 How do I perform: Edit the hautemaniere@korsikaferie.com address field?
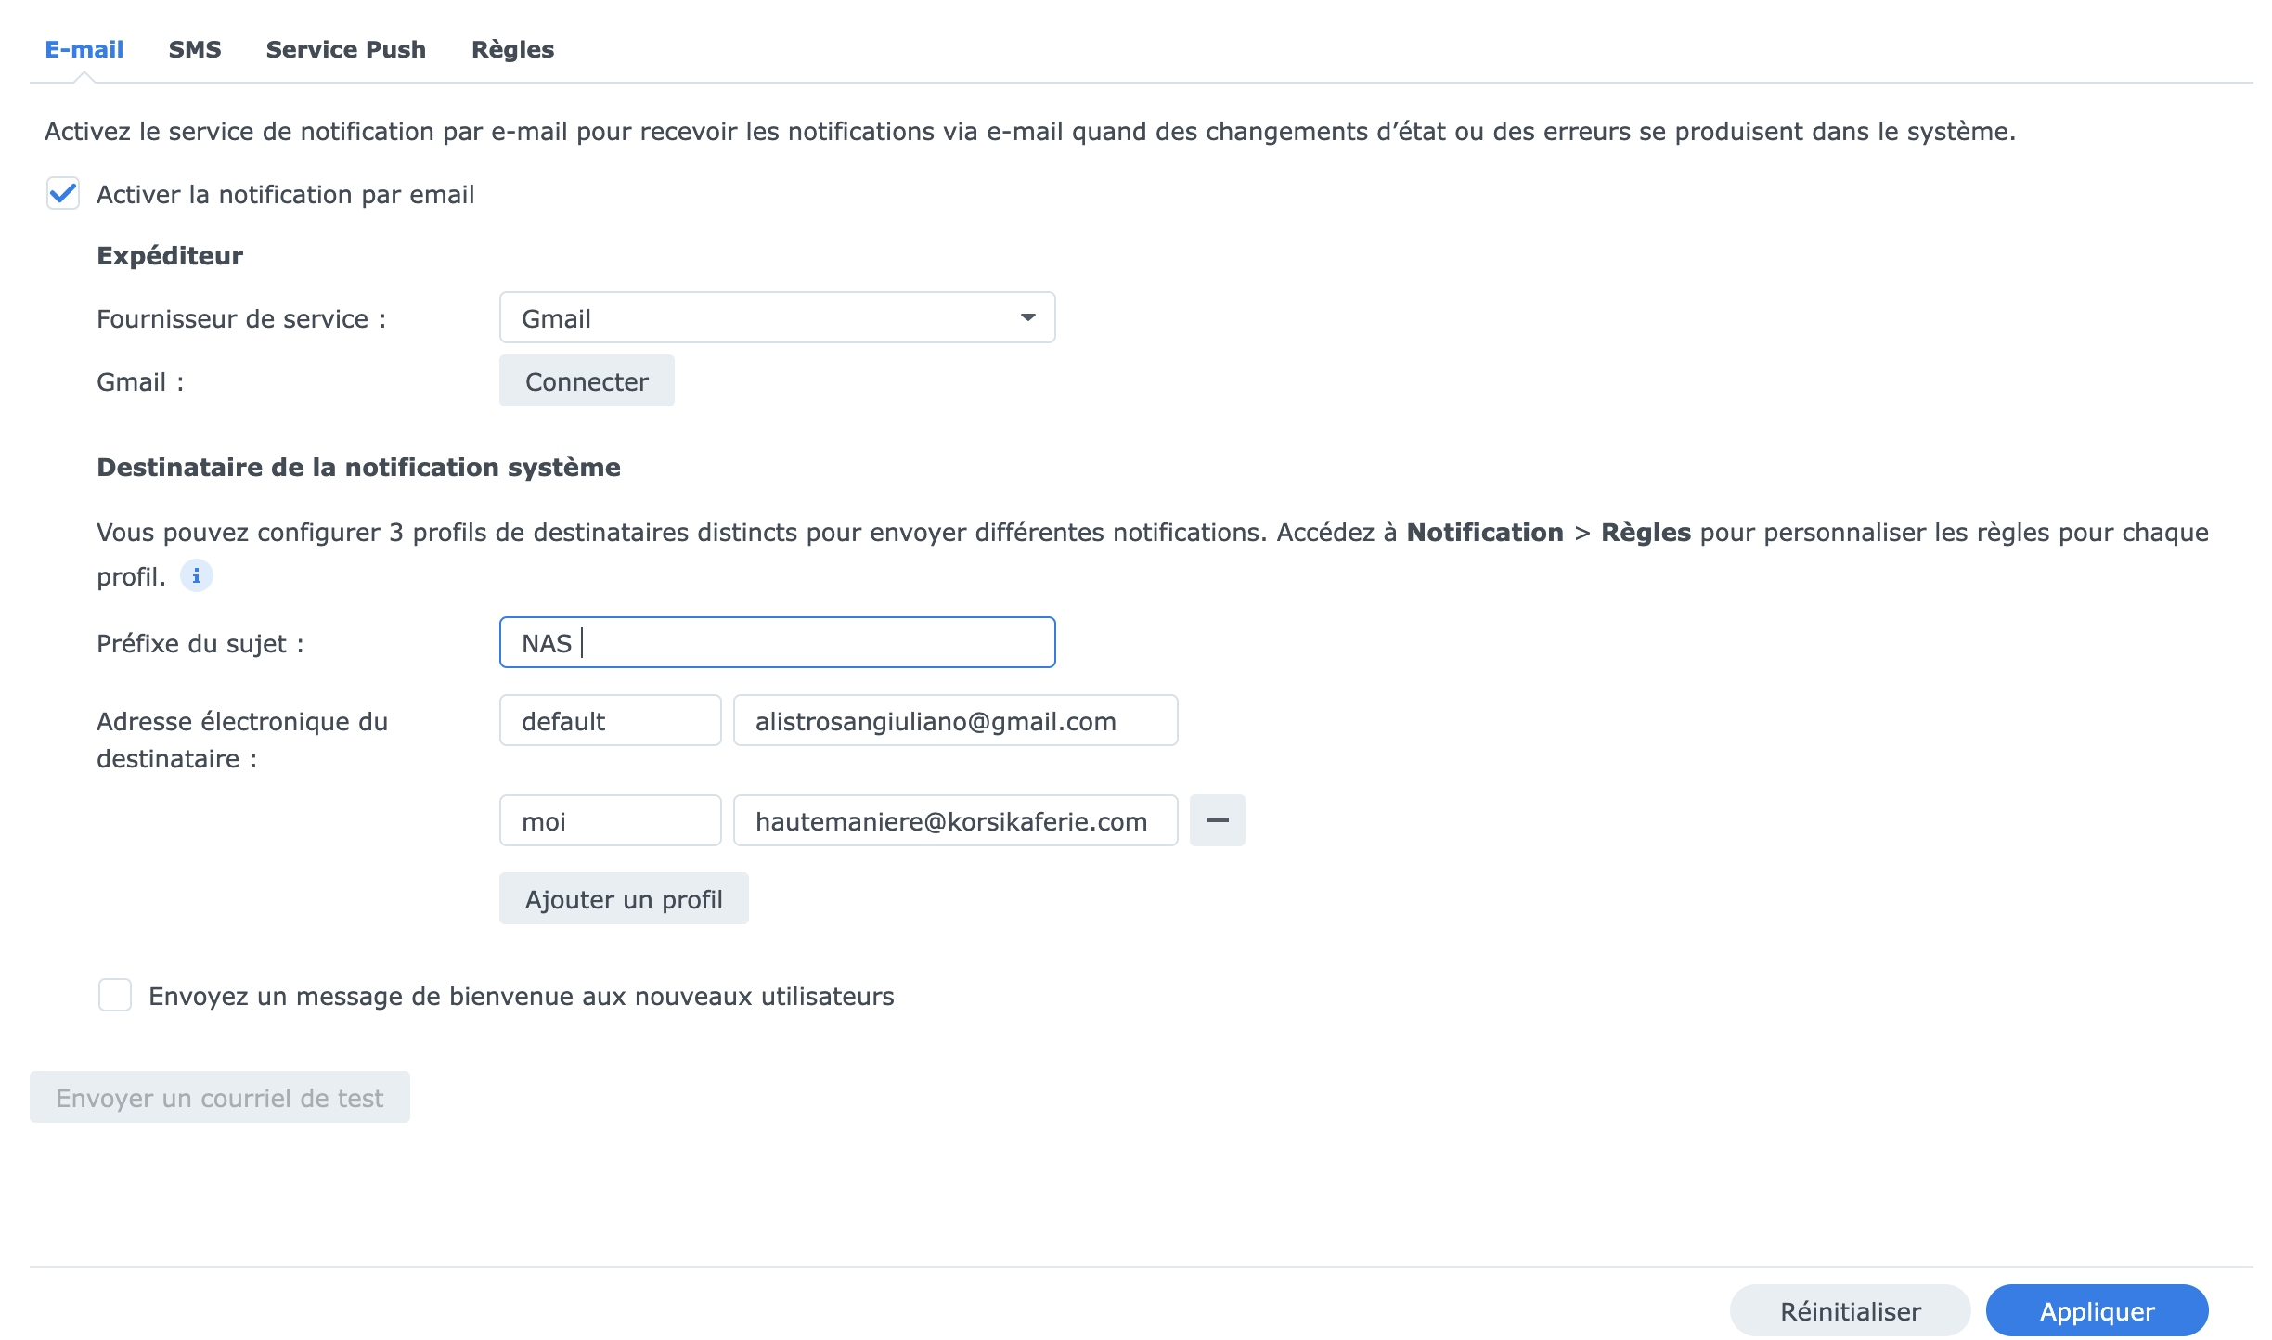click(x=954, y=820)
